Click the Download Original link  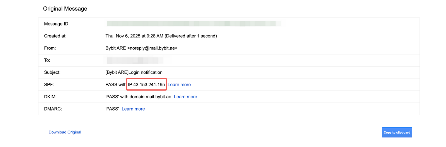coord(65,132)
